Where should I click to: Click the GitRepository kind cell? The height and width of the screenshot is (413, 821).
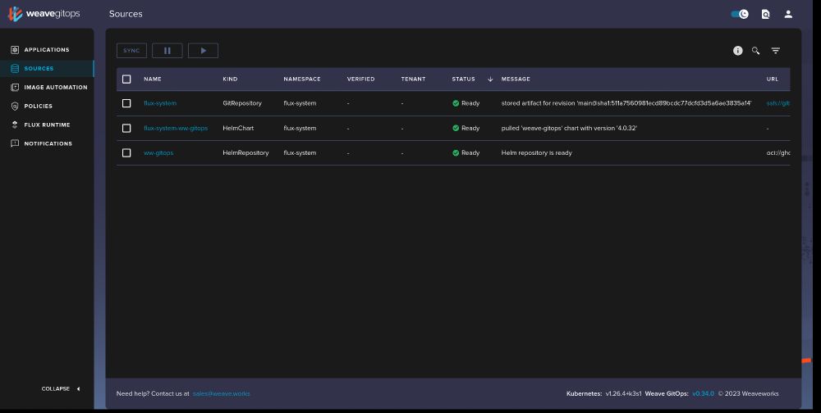242,103
